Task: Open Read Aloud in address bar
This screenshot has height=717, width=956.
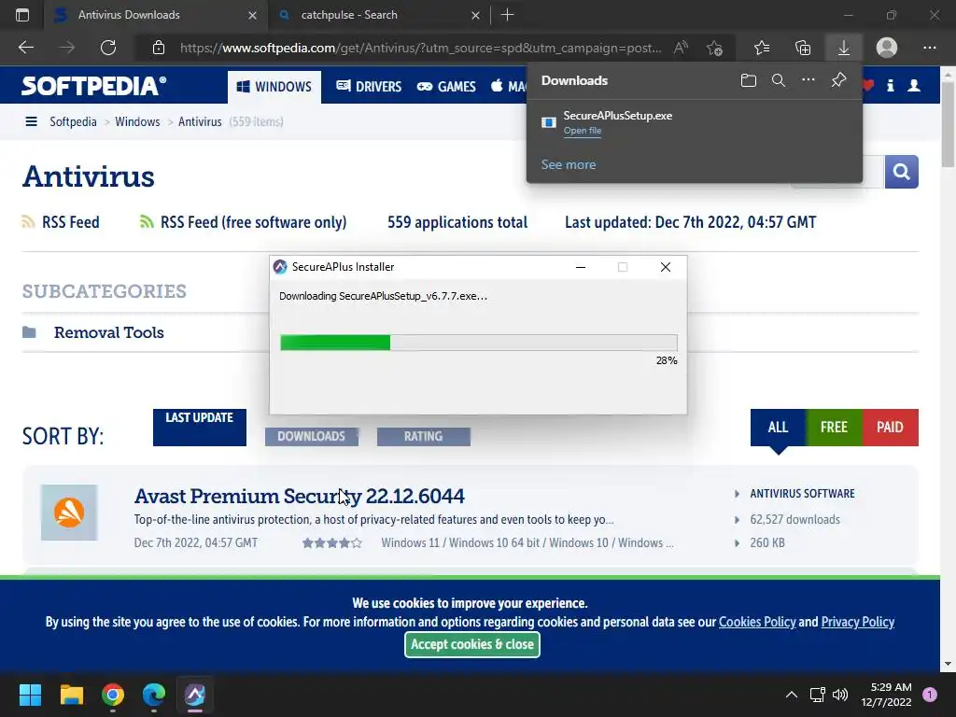Action: pos(681,48)
